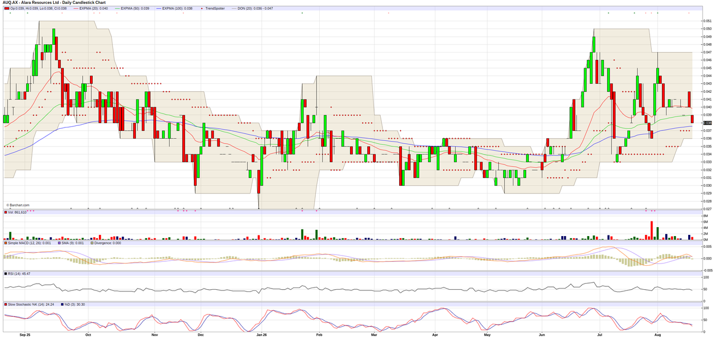Click the Feb date axis label

pos(319,336)
